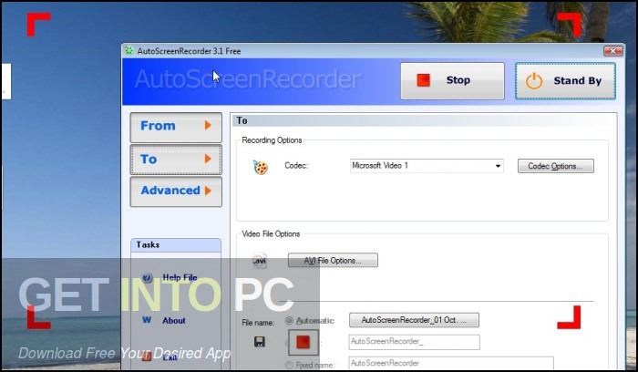This screenshot has height=372, width=638.
Task: Close the AutoScreenRecorder window
Action: (x=612, y=51)
